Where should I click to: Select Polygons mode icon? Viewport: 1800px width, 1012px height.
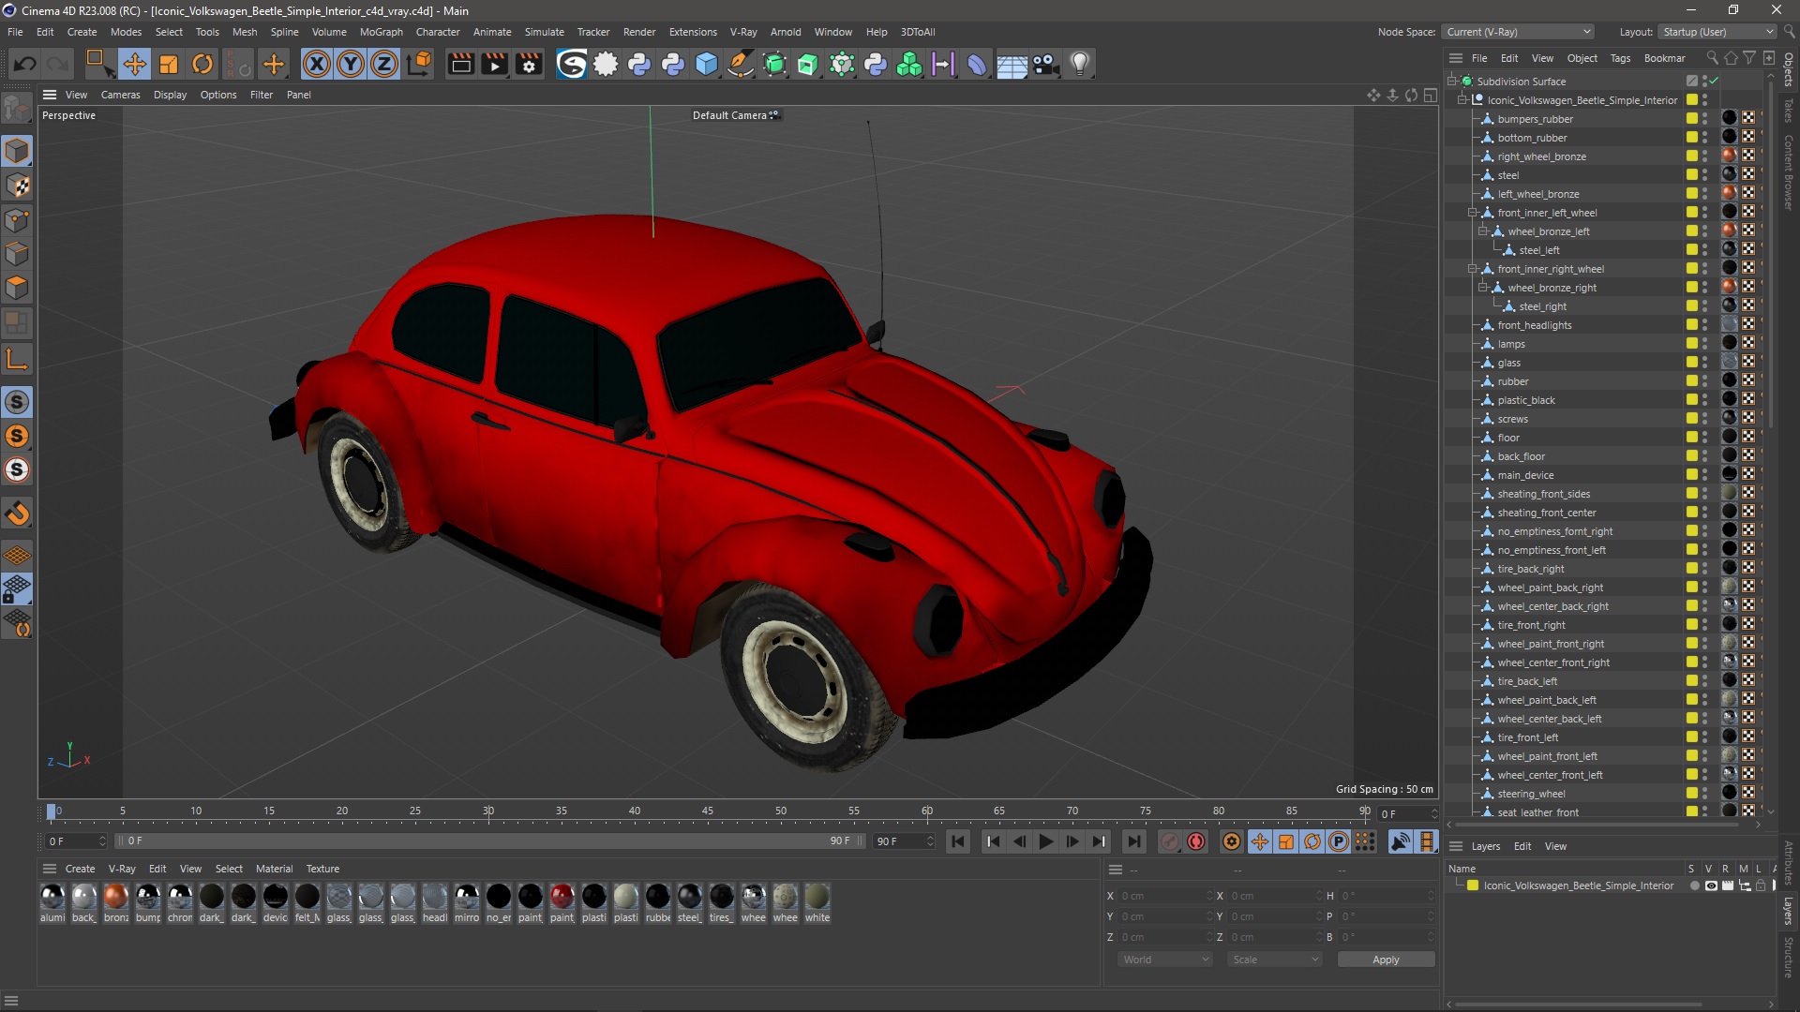(x=17, y=288)
